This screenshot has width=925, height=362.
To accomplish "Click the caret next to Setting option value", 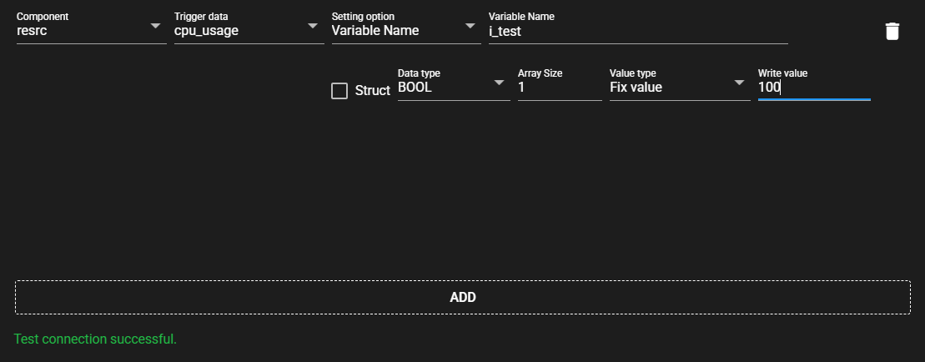I will pos(470,26).
